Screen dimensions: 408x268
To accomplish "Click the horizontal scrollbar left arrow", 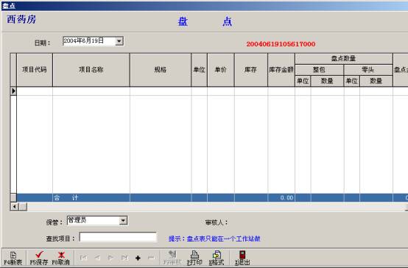I will coord(14,207).
